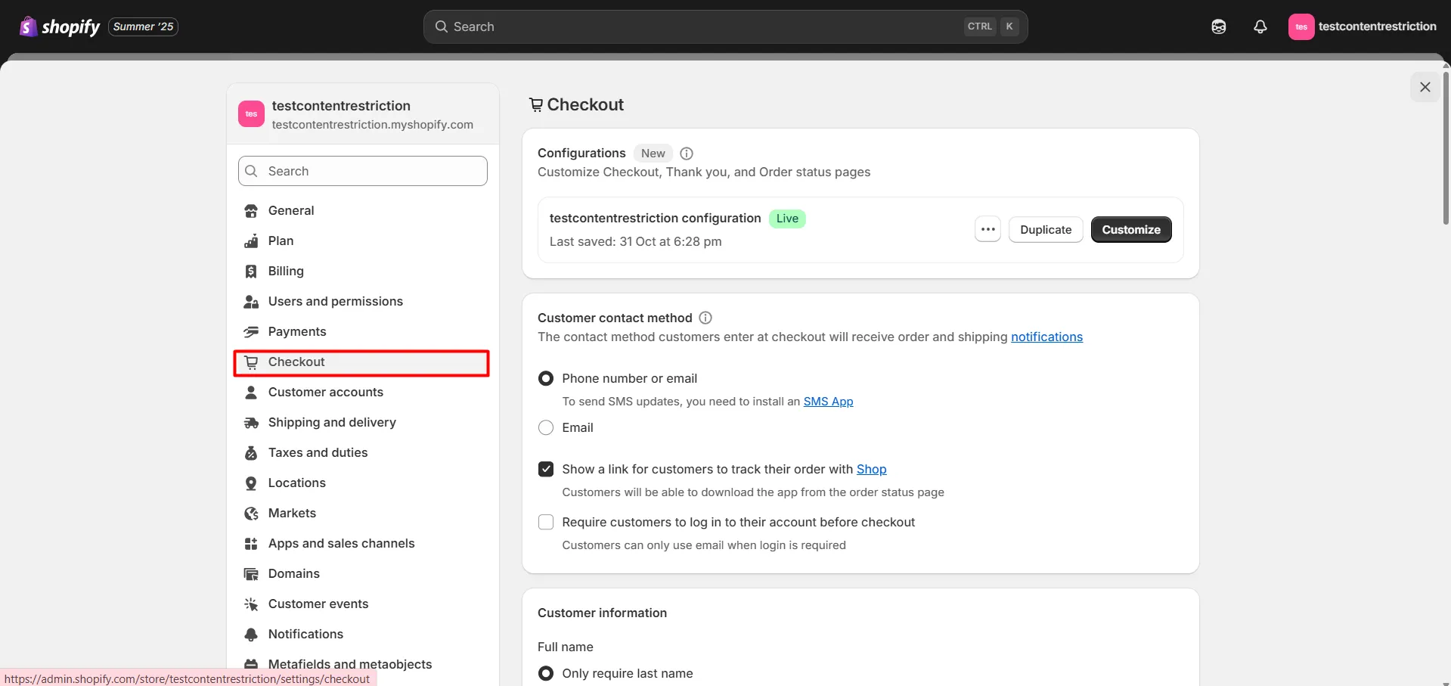Click the Domains icon in sidebar
This screenshot has height=686, width=1451.
click(x=251, y=574)
